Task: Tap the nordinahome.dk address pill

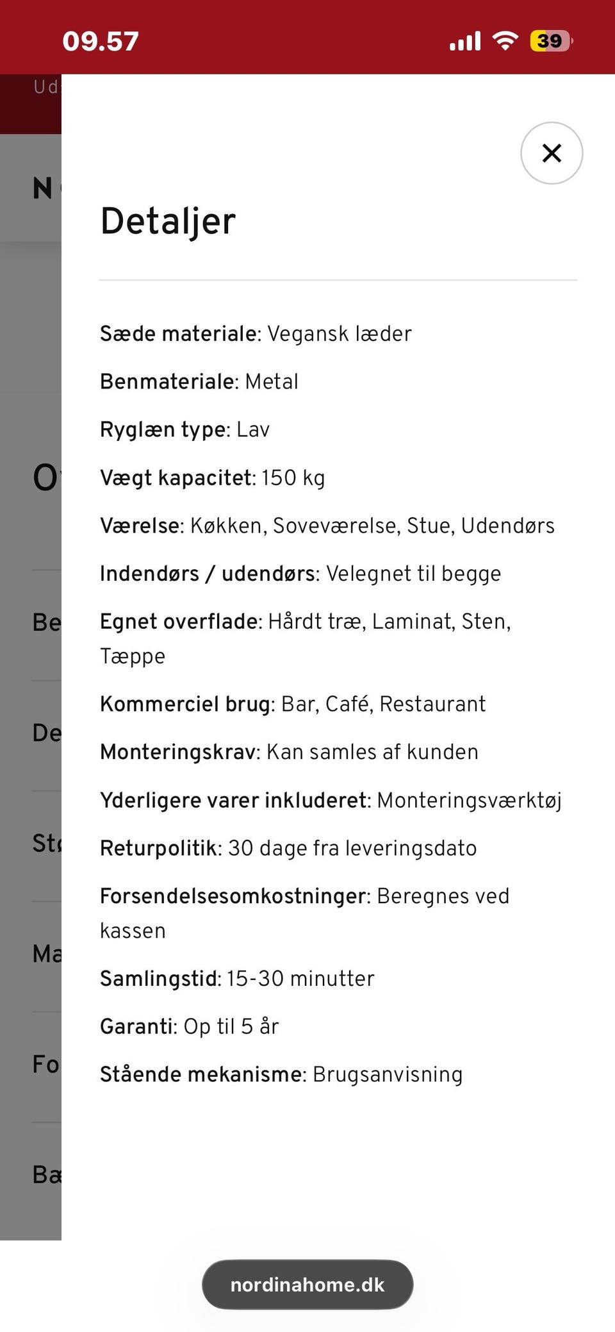Action: pos(307,1284)
